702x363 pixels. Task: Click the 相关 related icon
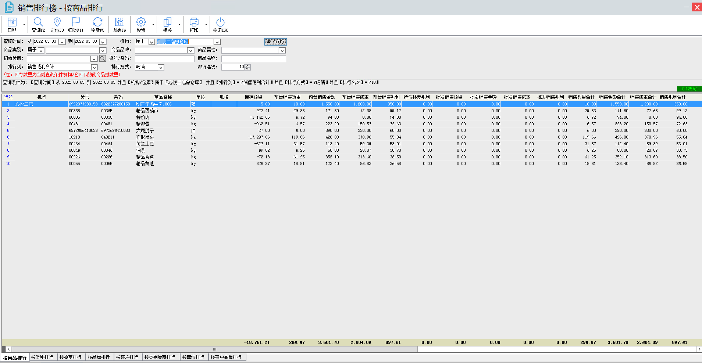(167, 25)
